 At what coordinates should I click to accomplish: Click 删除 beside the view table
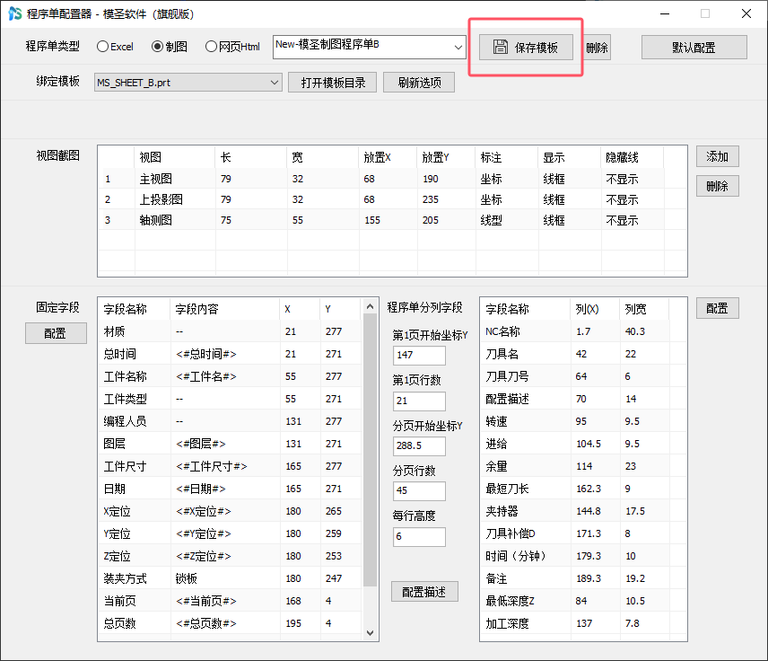click(717, 186)
